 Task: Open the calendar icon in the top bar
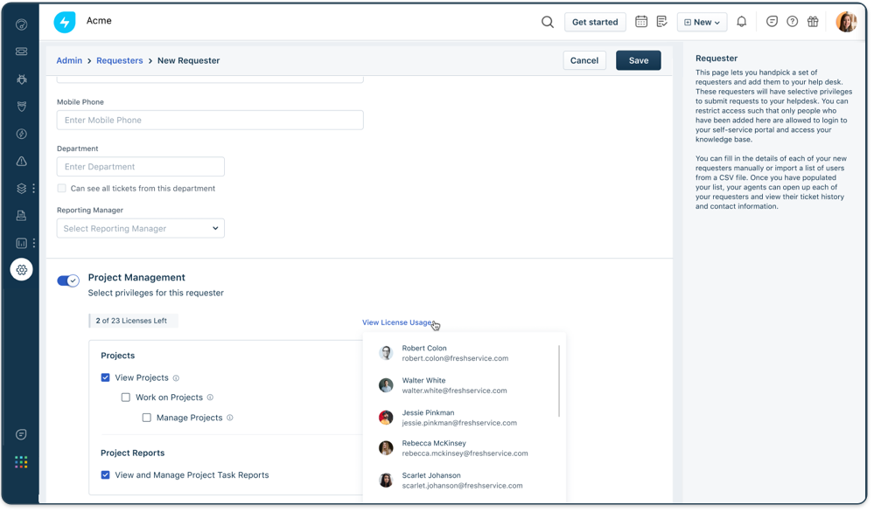coord(643,21)
